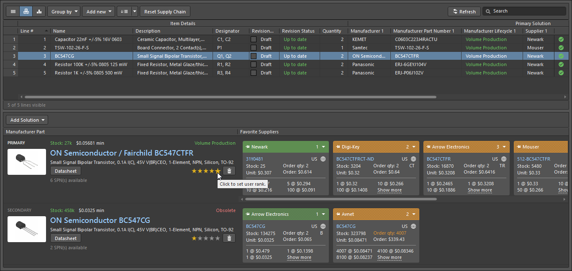This screenshot has width=572, height=271.
Task: Open the Group by dropdown
Action: (x=64, y=12)
